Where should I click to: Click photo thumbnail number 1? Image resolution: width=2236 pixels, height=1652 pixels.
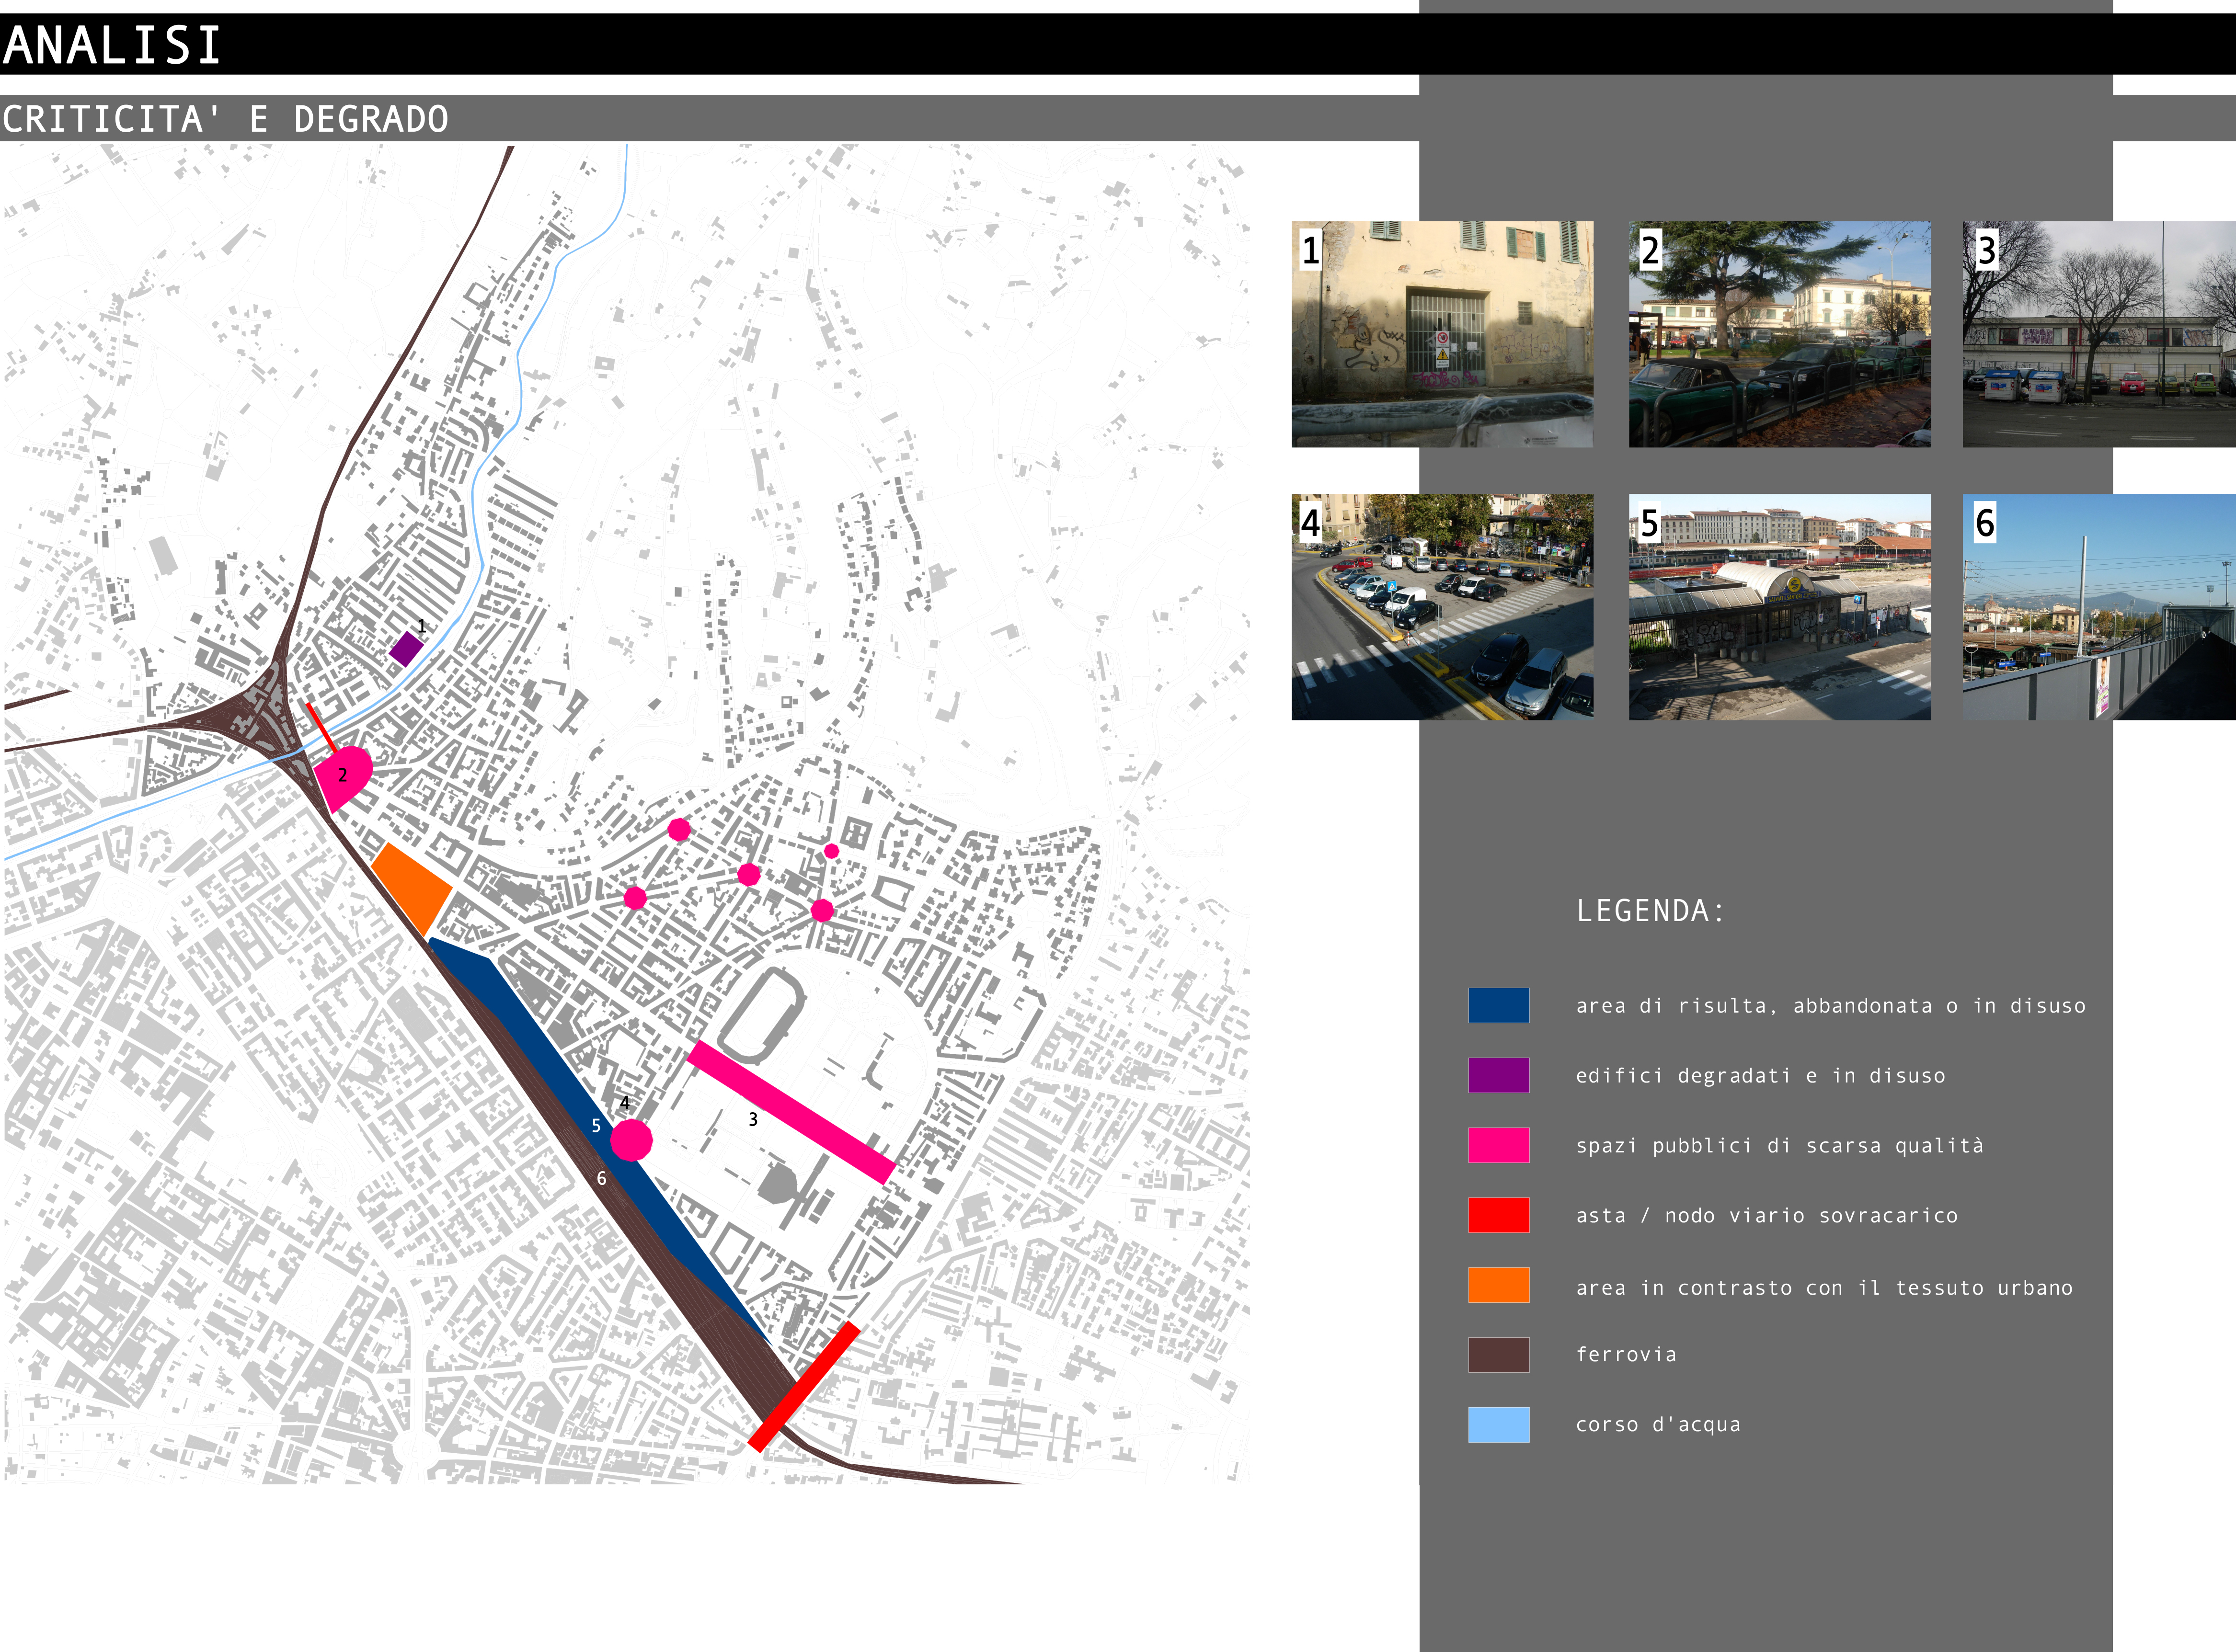coord(1442,334)
